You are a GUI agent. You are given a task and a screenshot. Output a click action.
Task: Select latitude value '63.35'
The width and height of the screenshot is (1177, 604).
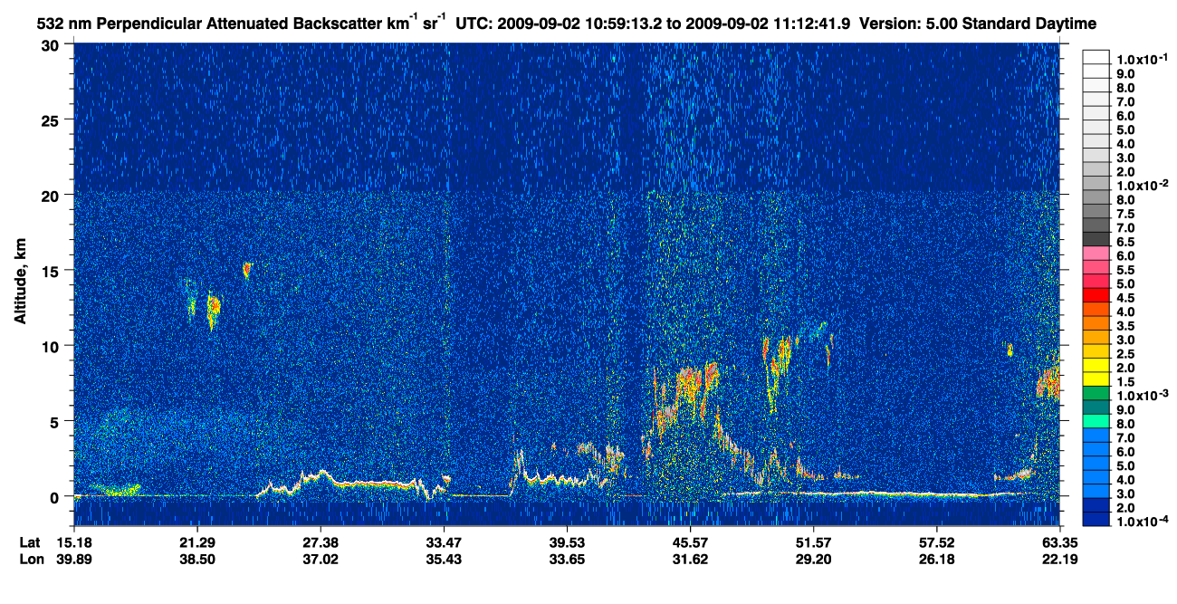click(1060, 542)
